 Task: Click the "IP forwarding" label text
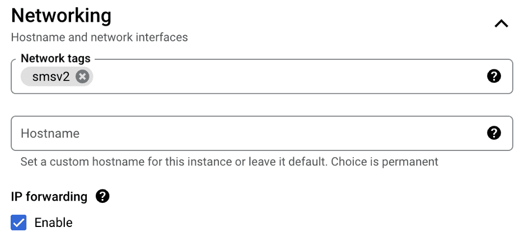pyautogui.click(x=49, y=196)
